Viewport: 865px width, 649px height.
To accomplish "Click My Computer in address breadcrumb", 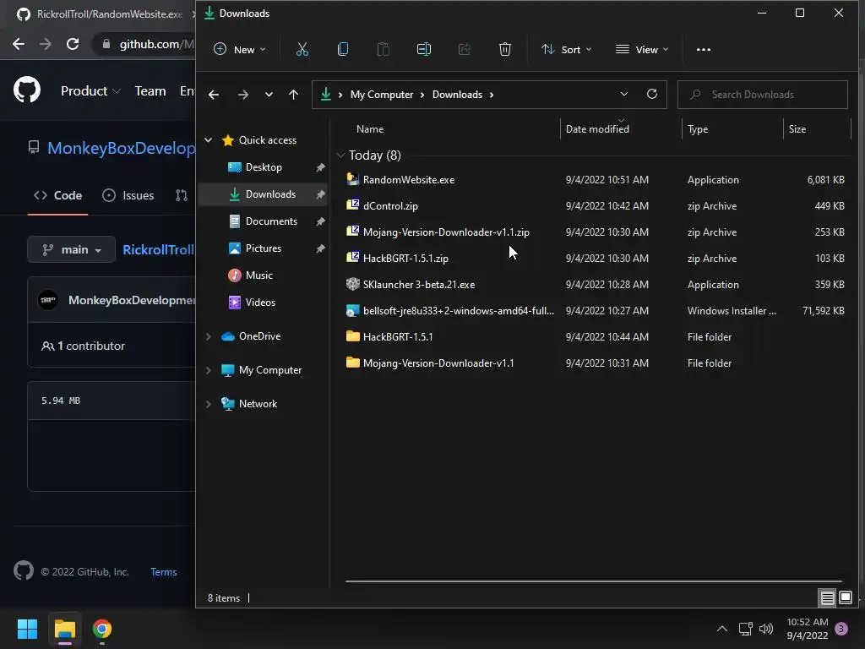I will [x=382, y=95].
